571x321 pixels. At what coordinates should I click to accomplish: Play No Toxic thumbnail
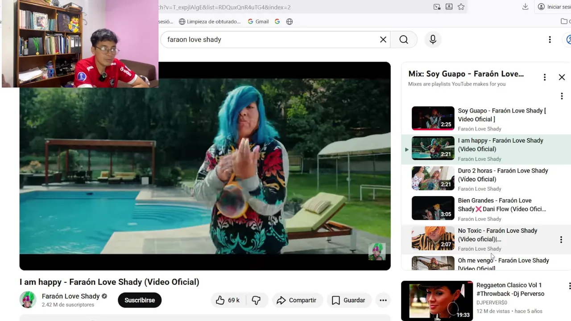click(433, 238)
